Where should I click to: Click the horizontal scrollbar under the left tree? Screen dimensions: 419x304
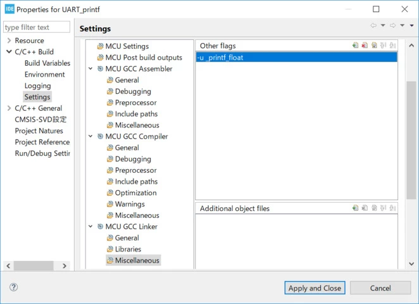pyautogui.click(x=37, y=266)
